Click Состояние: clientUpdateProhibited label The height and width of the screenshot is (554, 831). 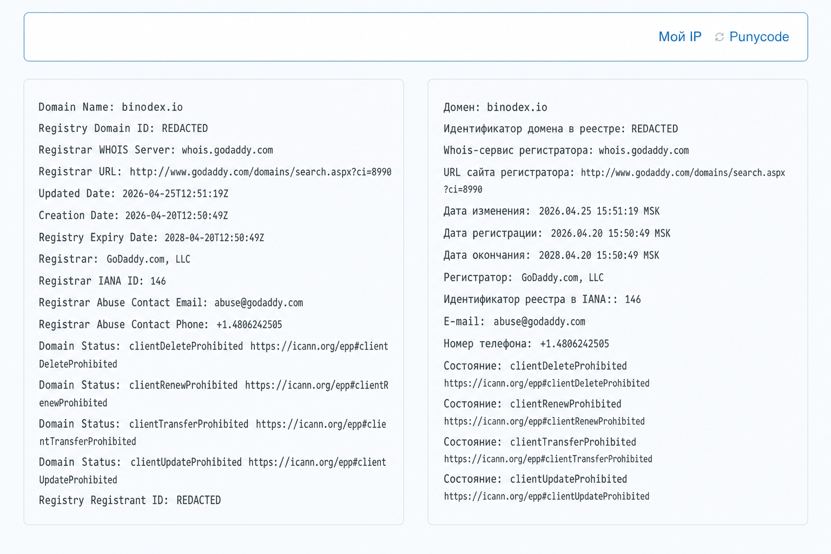536,479
